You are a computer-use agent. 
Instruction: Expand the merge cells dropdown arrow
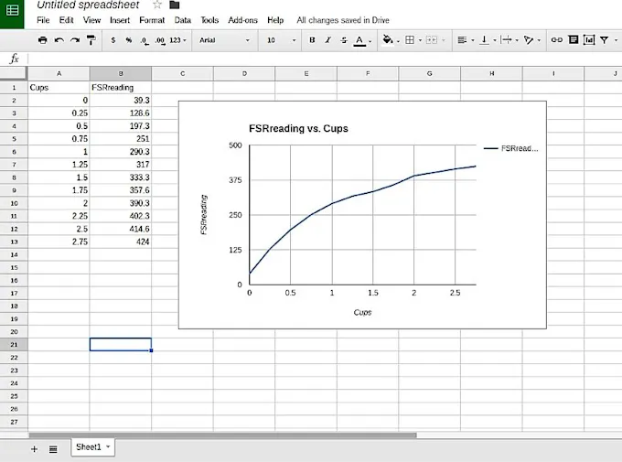[444, 40]
